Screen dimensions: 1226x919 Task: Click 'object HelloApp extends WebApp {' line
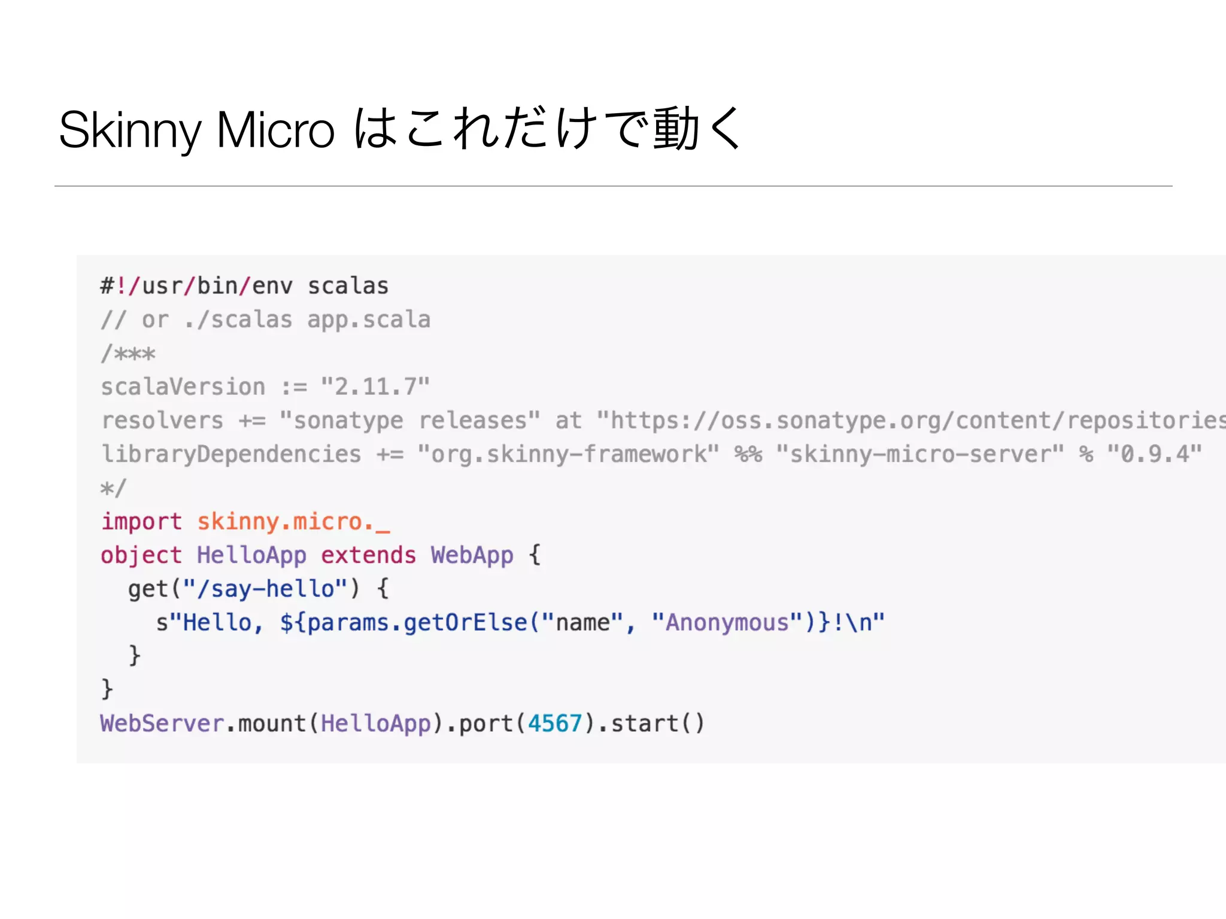tap(320, 555)
